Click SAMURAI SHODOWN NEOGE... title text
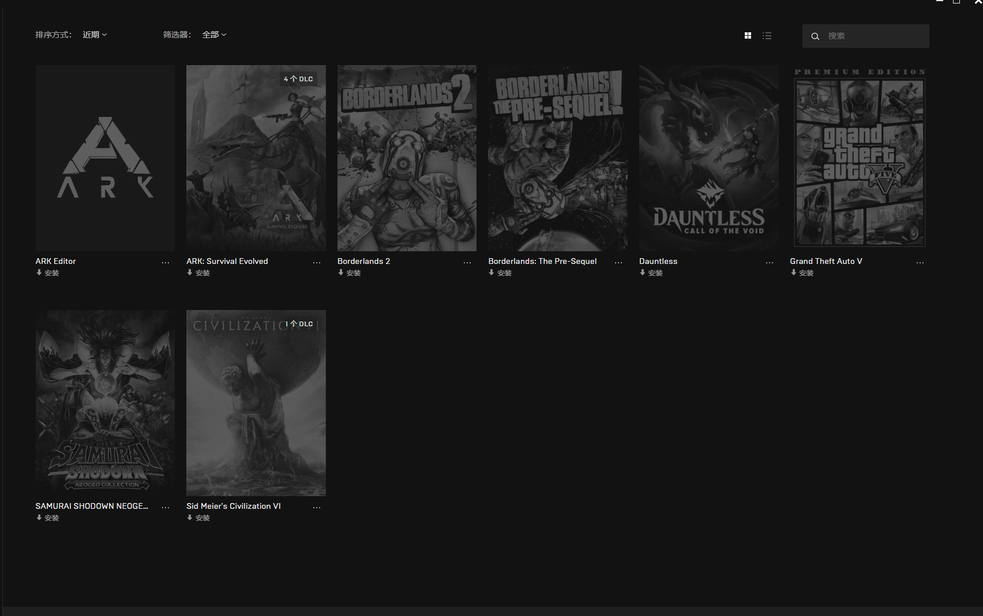 (x=92, y=506)
